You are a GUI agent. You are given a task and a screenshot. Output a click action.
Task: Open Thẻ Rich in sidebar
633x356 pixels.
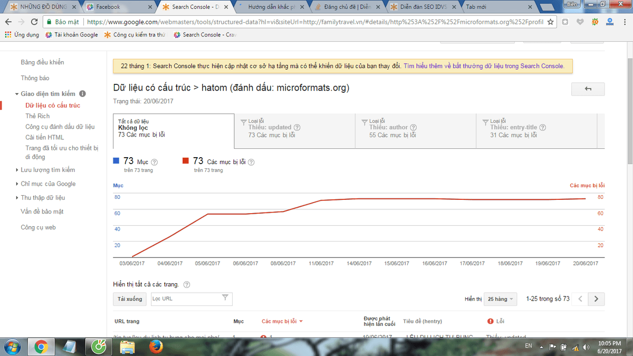click(x=37, y=116)
